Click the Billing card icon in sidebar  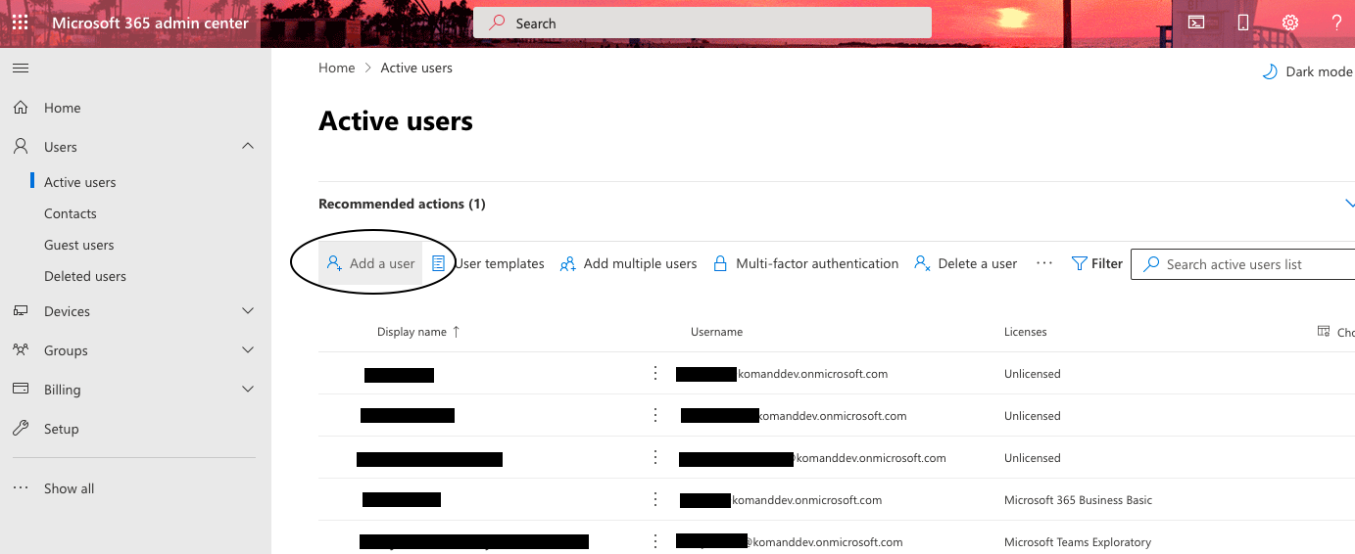click(x=21, y=389)
